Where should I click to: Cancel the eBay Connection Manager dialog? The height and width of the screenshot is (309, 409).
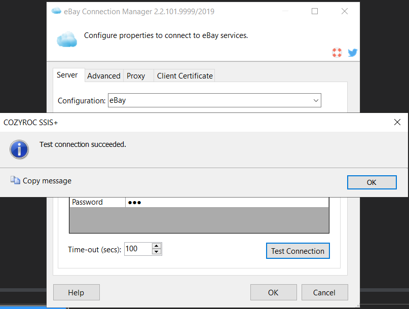(x=324, y=292)
